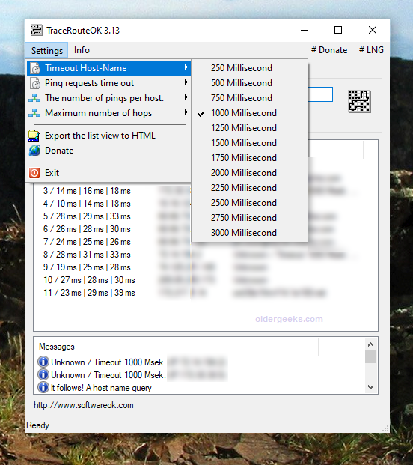Click the Export list view to HTML folder icon
This screenshot has width=413, height=465.
point(34,136)
